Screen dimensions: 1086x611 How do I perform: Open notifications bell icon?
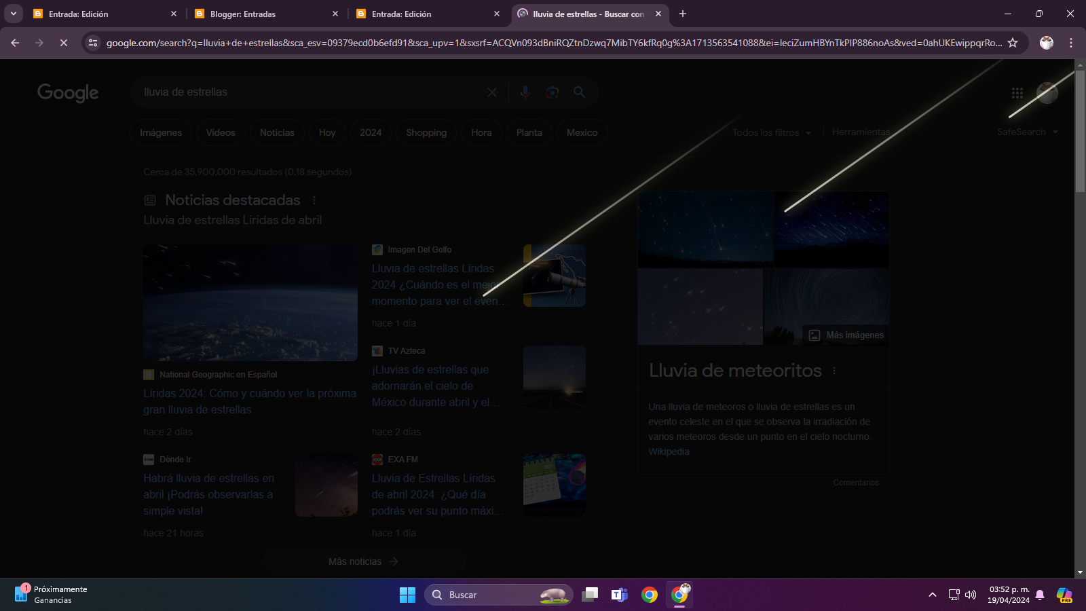coord(1040,595)
